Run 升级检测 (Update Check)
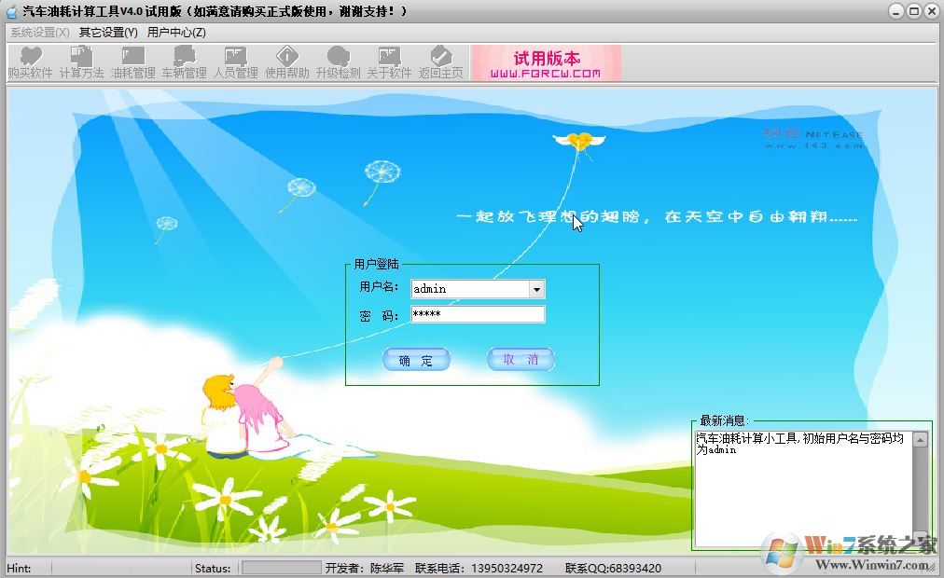Viewport: 944px width, 578px height. pyautogui.click(x=339, y=63)
